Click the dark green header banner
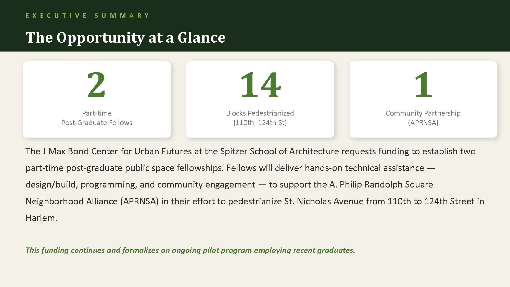This screenshot has width=510, height=287. pos(255,26)
